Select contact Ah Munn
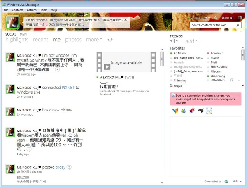This screenshot has height=187, width=247. (179, 53)
